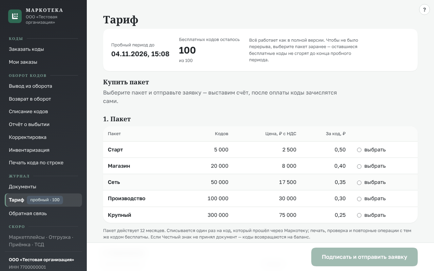The height and width of the screenshot is (271, 434).
Task: Select the Тариф sidebar item
Action: pos(43,200)
